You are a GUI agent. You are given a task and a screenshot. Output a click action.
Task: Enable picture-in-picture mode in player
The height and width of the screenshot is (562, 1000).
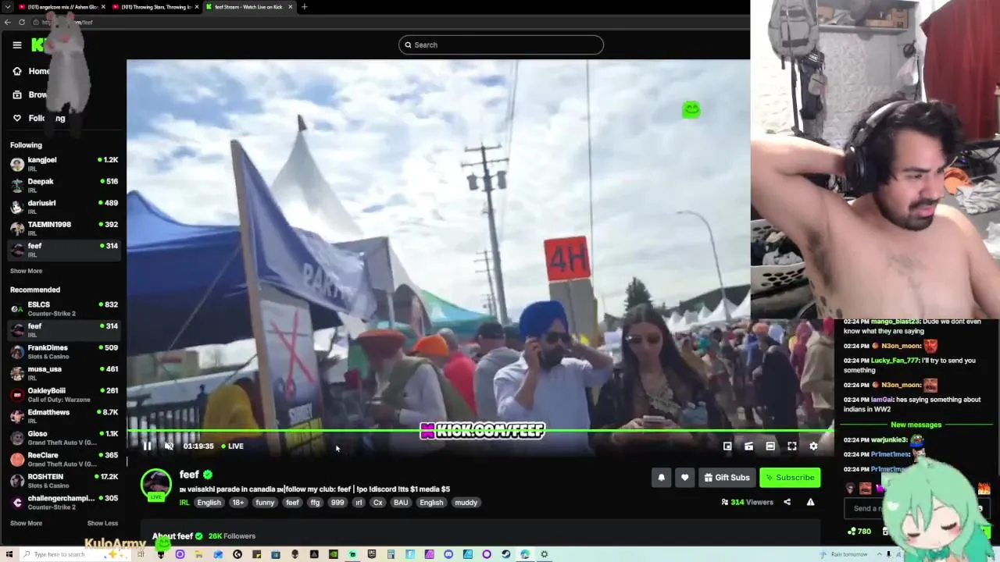[x=727, y=446]
